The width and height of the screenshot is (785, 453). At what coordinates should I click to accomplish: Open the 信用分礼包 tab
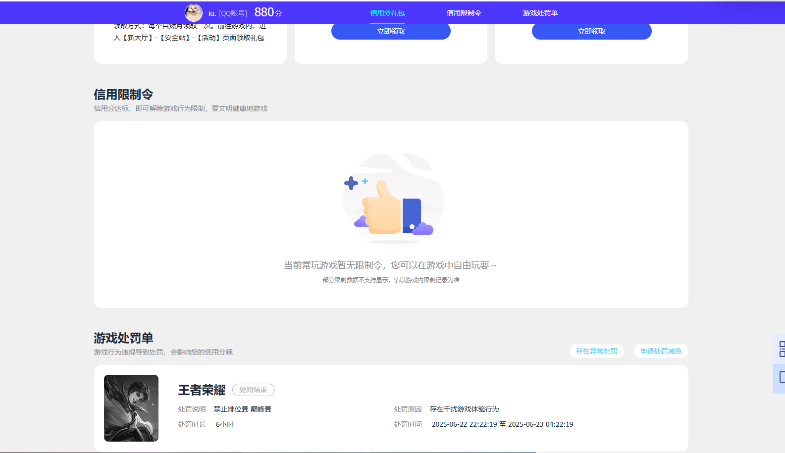click(x=387, y=13)
